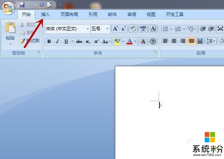Image resolution: width=224 pixels, height=159 pixels.
Task: Expand Bullets dropdown arrow
Action: (x=171, y=29)
